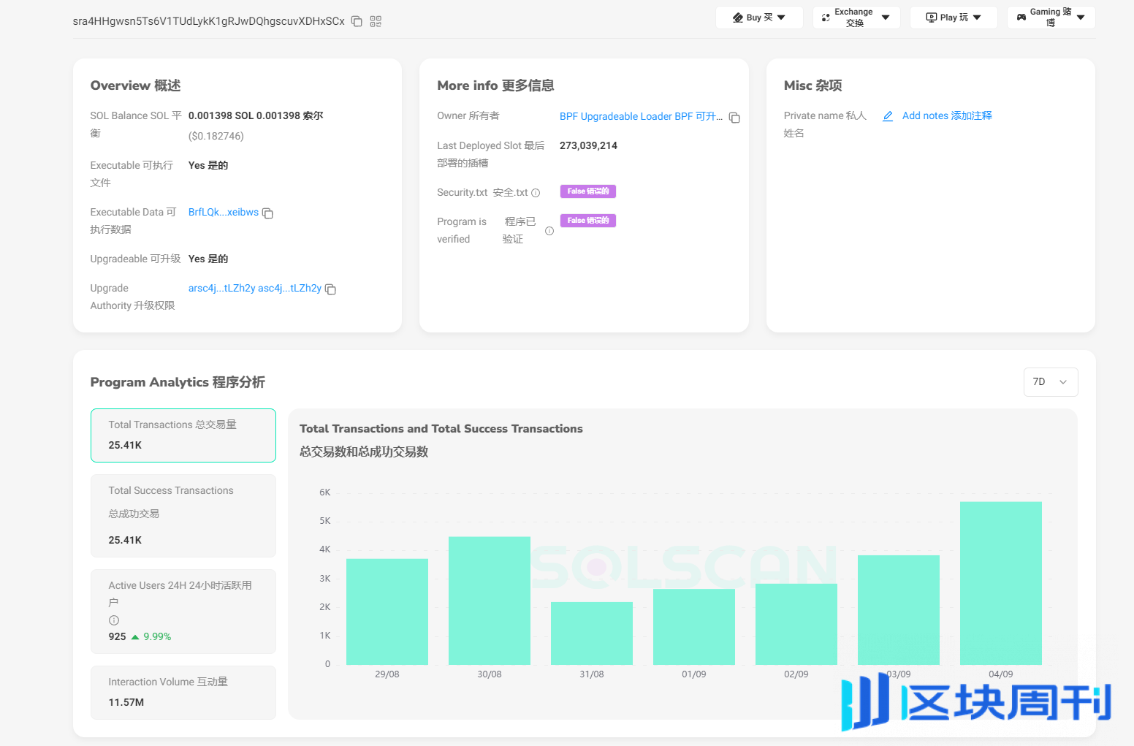Viewport: 1134px width, 746px height.
Task: Click the Play menu screen icon
Action: tap(932, 18)
